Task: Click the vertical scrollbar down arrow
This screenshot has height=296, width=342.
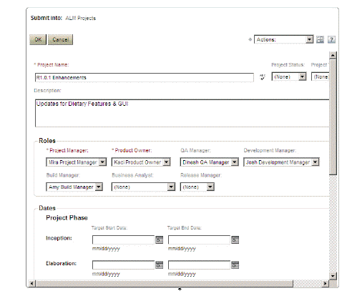Action: pyautogui.click(x=333, y=276)
